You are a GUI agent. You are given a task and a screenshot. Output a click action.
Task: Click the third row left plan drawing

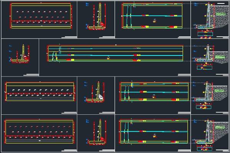pos(40,92)
